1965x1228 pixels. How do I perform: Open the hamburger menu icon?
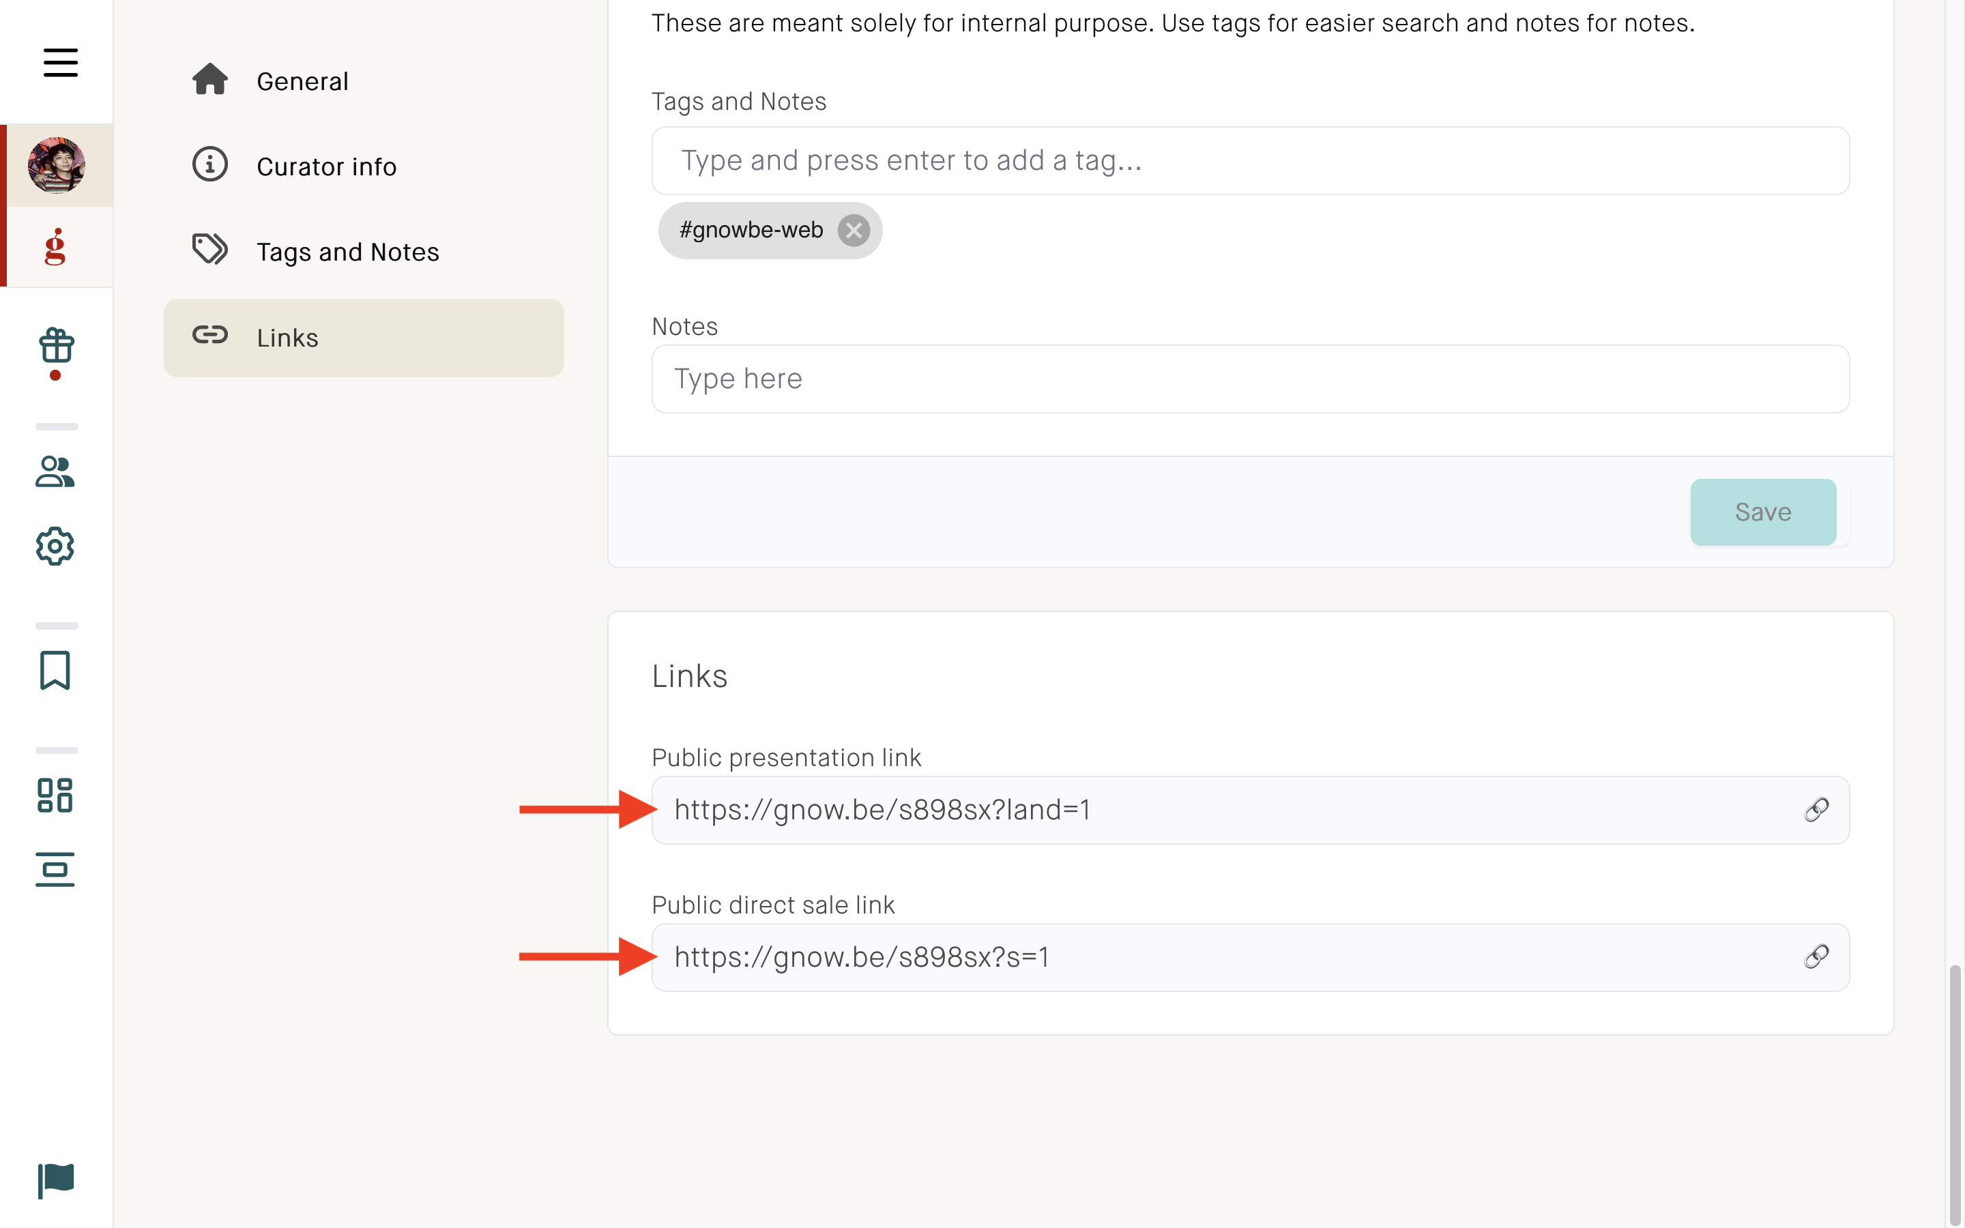[60, 63]
